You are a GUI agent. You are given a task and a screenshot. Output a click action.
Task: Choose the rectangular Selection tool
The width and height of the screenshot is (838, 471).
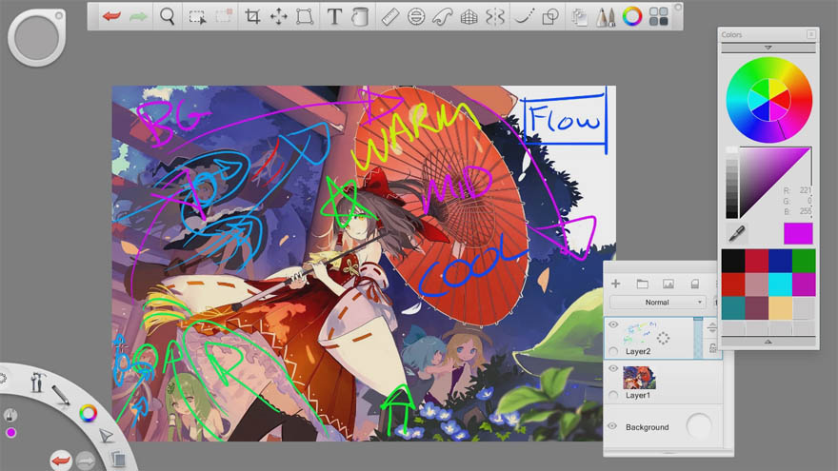(197, 17)
